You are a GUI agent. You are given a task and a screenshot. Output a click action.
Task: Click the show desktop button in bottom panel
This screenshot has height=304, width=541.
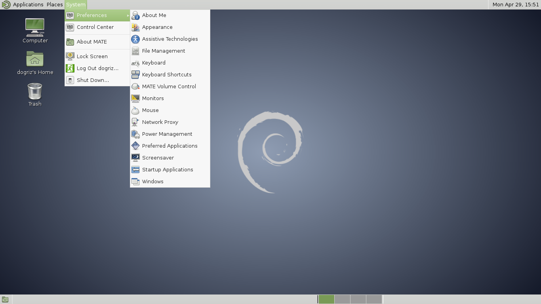point(5,300)
